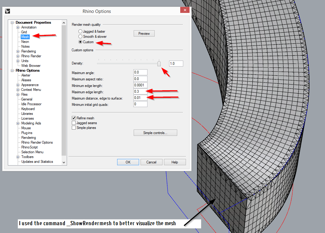This screenshot has height=233, width=325.
Task: Toggle the Refine mesh checkbox
Action: 74,118
